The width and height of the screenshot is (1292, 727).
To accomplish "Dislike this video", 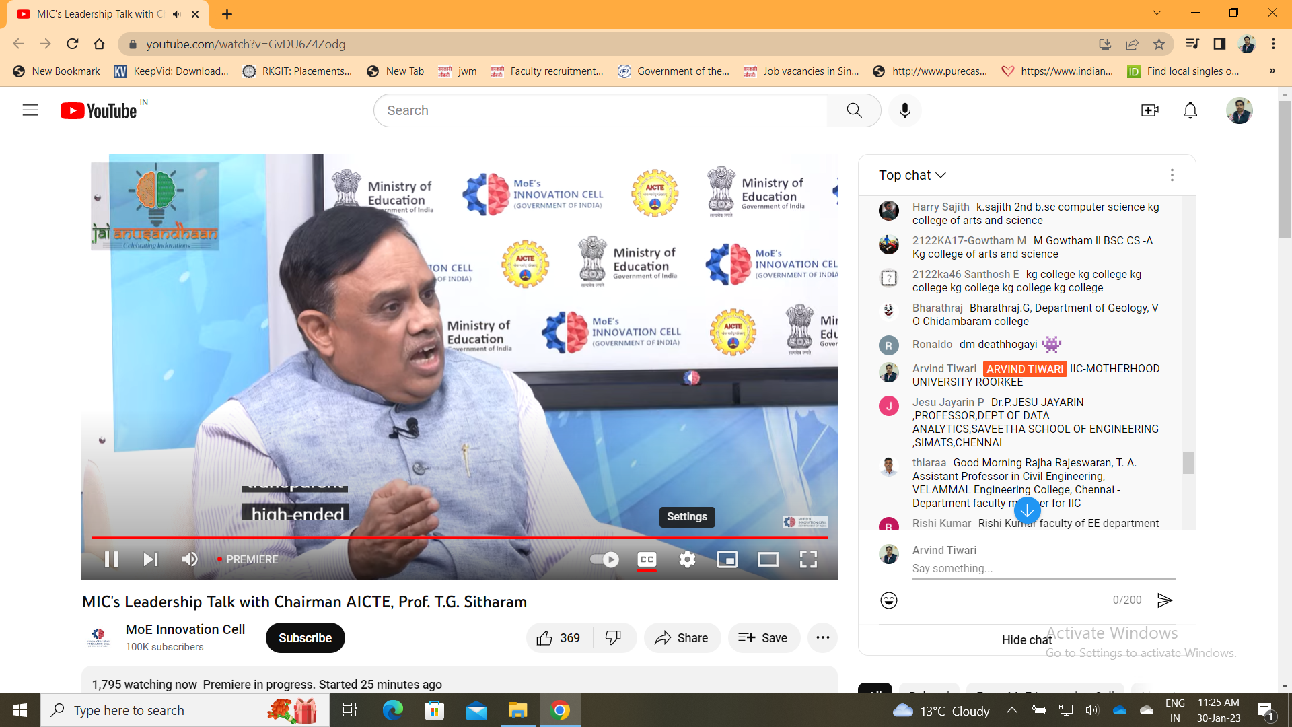I will click(614, 638).
